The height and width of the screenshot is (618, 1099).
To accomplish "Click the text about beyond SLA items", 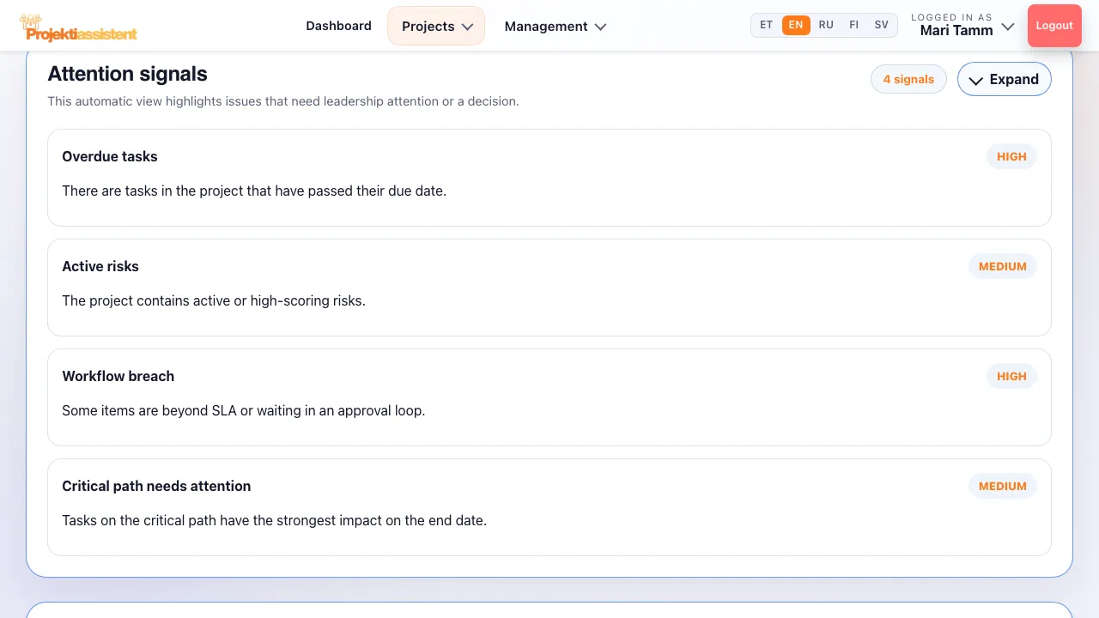I will point(244,410).
